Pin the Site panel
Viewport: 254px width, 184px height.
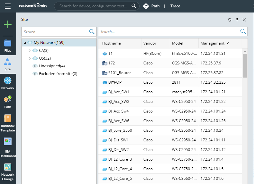pyautogui.click(x=237, y=20)
